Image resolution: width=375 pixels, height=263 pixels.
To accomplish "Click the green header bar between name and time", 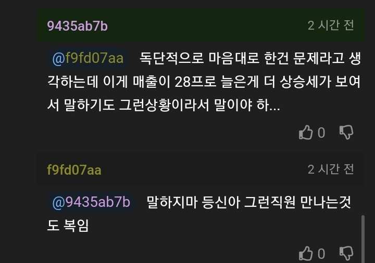I will [x=208, y=26].
